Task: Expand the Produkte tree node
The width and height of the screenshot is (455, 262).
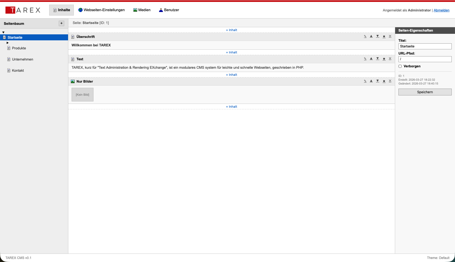Action: tap(8, 43)
